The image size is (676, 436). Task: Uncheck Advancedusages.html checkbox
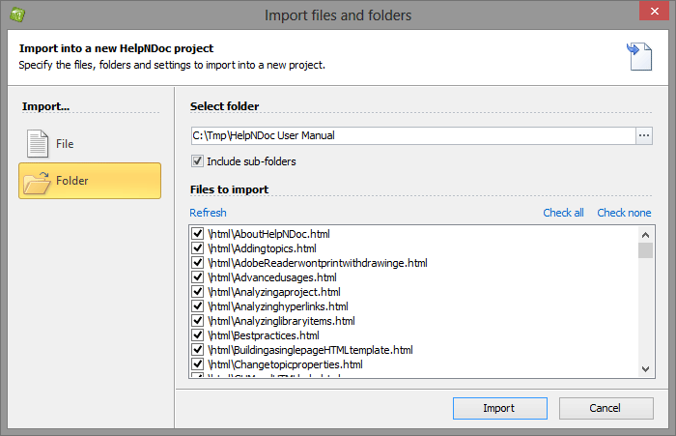pos(197,277)
